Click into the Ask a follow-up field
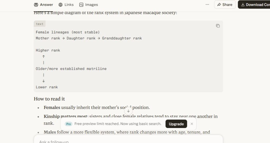The image size is (270, 143). 128,140
